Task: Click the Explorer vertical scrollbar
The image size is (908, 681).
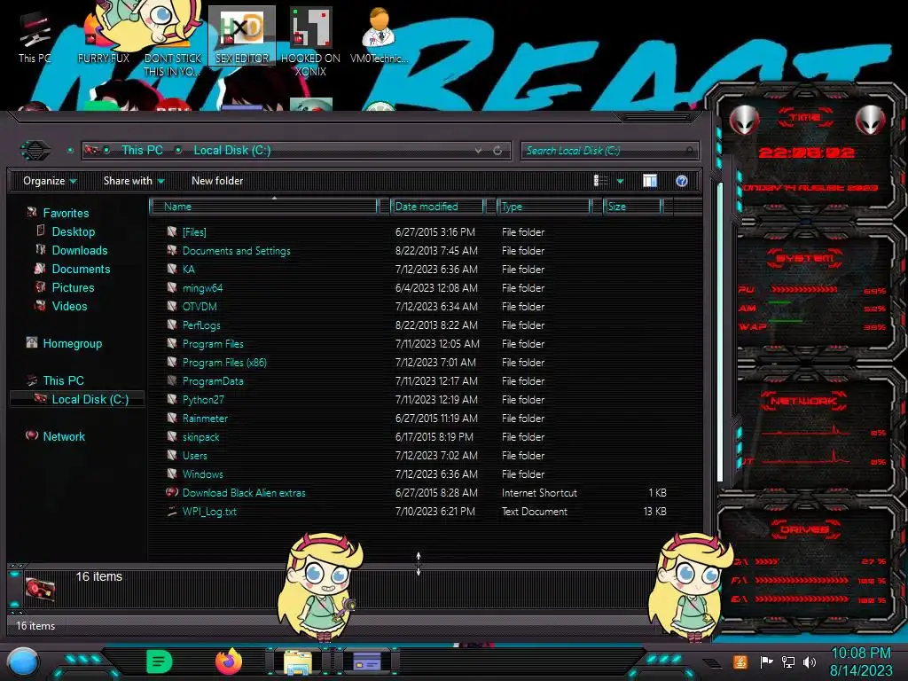Action: coord(720,333)
